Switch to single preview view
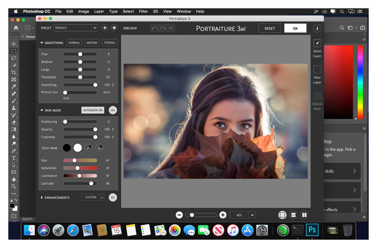This screenshot has height=248, width=377. point(282,215)
